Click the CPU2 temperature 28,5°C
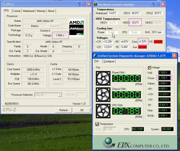 point(158,13)
